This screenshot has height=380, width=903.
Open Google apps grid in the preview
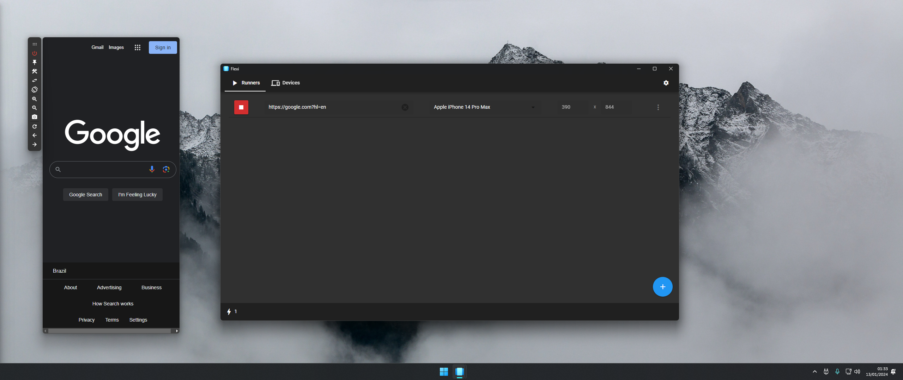138,47
